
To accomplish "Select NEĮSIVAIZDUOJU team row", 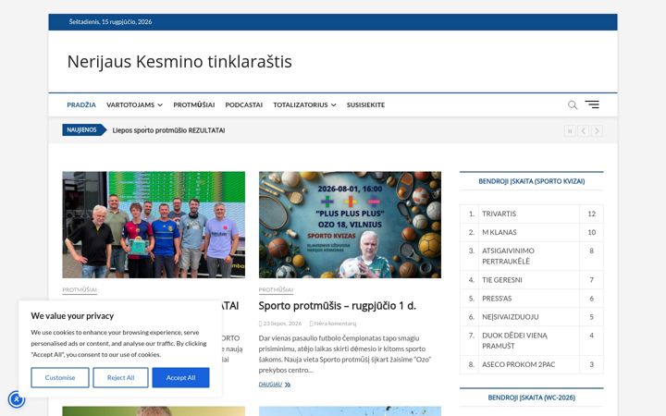I will pyautogui.click(x=531, y=317).
